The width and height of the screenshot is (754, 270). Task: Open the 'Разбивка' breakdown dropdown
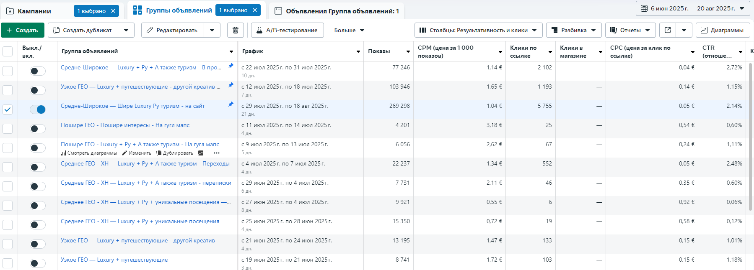[573, 30]
